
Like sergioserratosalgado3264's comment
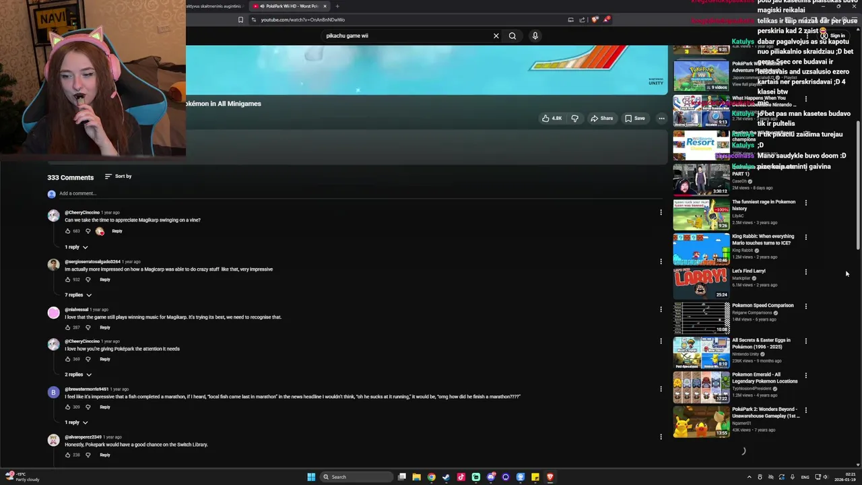[x=67, y=280]
